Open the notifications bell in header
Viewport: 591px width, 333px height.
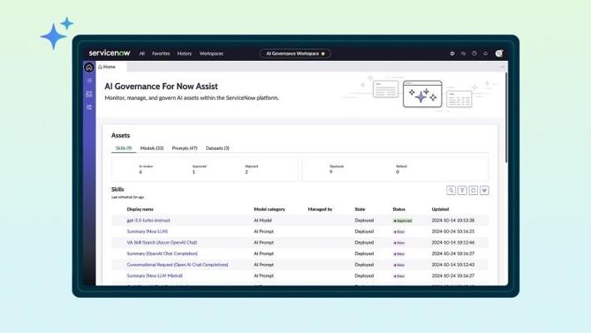(x=485, y=53)
